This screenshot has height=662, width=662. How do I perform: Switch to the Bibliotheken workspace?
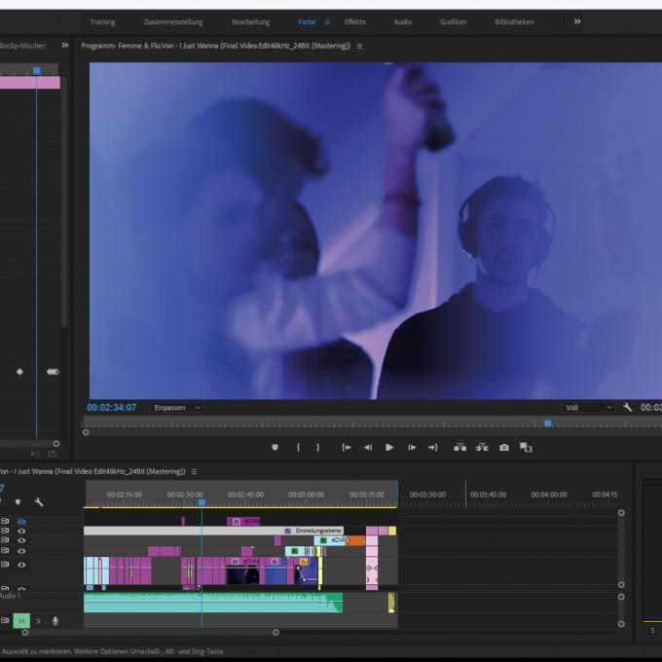[514, 22]
